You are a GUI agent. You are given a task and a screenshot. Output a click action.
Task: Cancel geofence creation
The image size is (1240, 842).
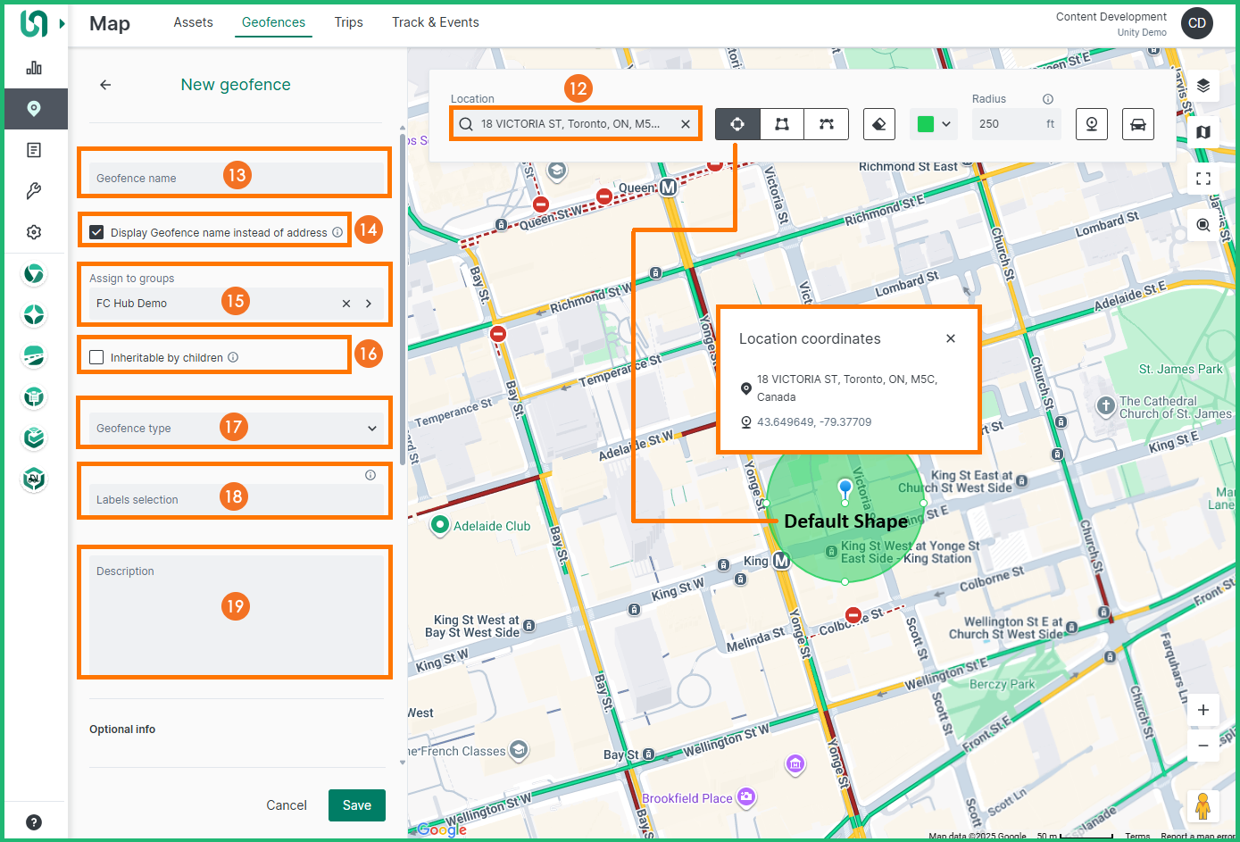(x=287, y=805)
